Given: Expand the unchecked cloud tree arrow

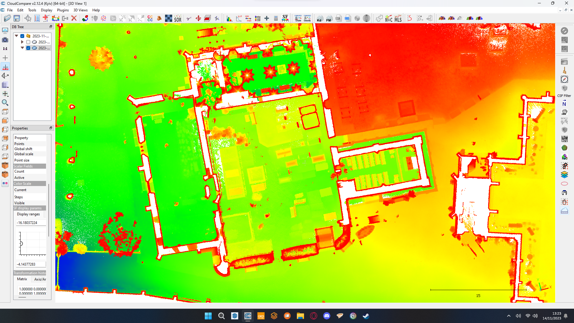Looking at the screenshot, I should click(x=22, y=42).
